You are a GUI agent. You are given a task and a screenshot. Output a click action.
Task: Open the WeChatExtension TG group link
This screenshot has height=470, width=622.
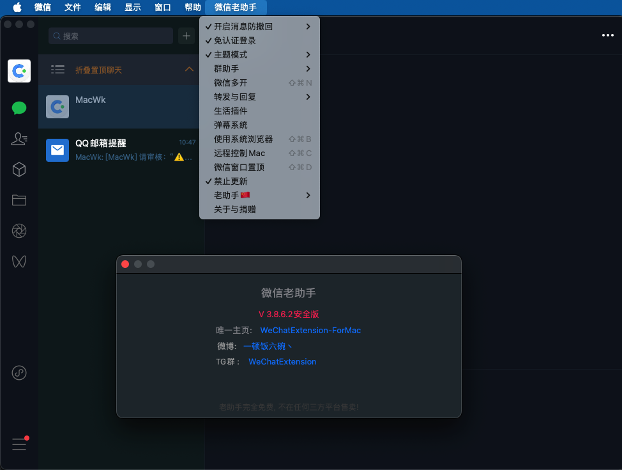coord(282,362)
